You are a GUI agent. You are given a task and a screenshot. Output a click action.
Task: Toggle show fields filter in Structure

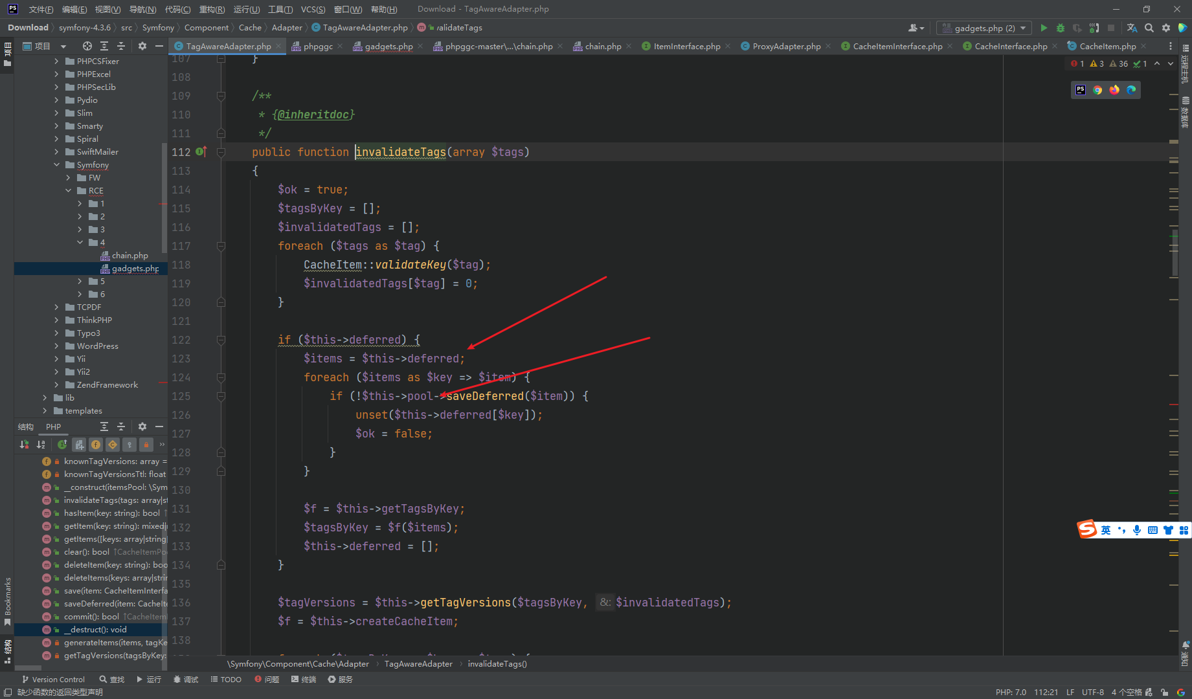point(96,445)
